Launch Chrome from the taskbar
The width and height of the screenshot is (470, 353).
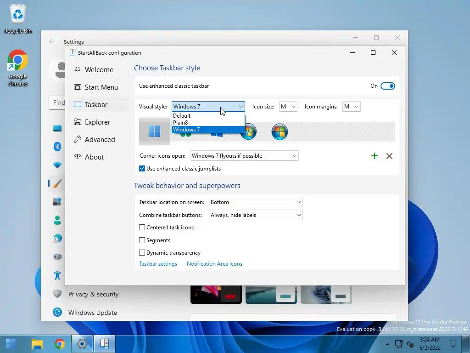pyautogui.click(x=59, y=344)
